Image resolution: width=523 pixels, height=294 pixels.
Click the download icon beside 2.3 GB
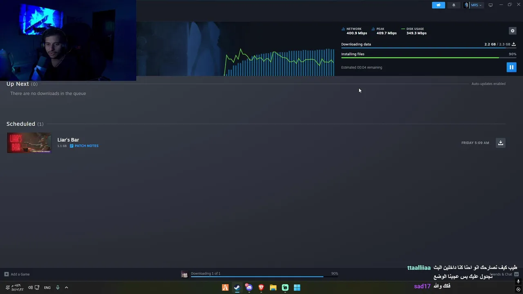click(x=514, y=44)
